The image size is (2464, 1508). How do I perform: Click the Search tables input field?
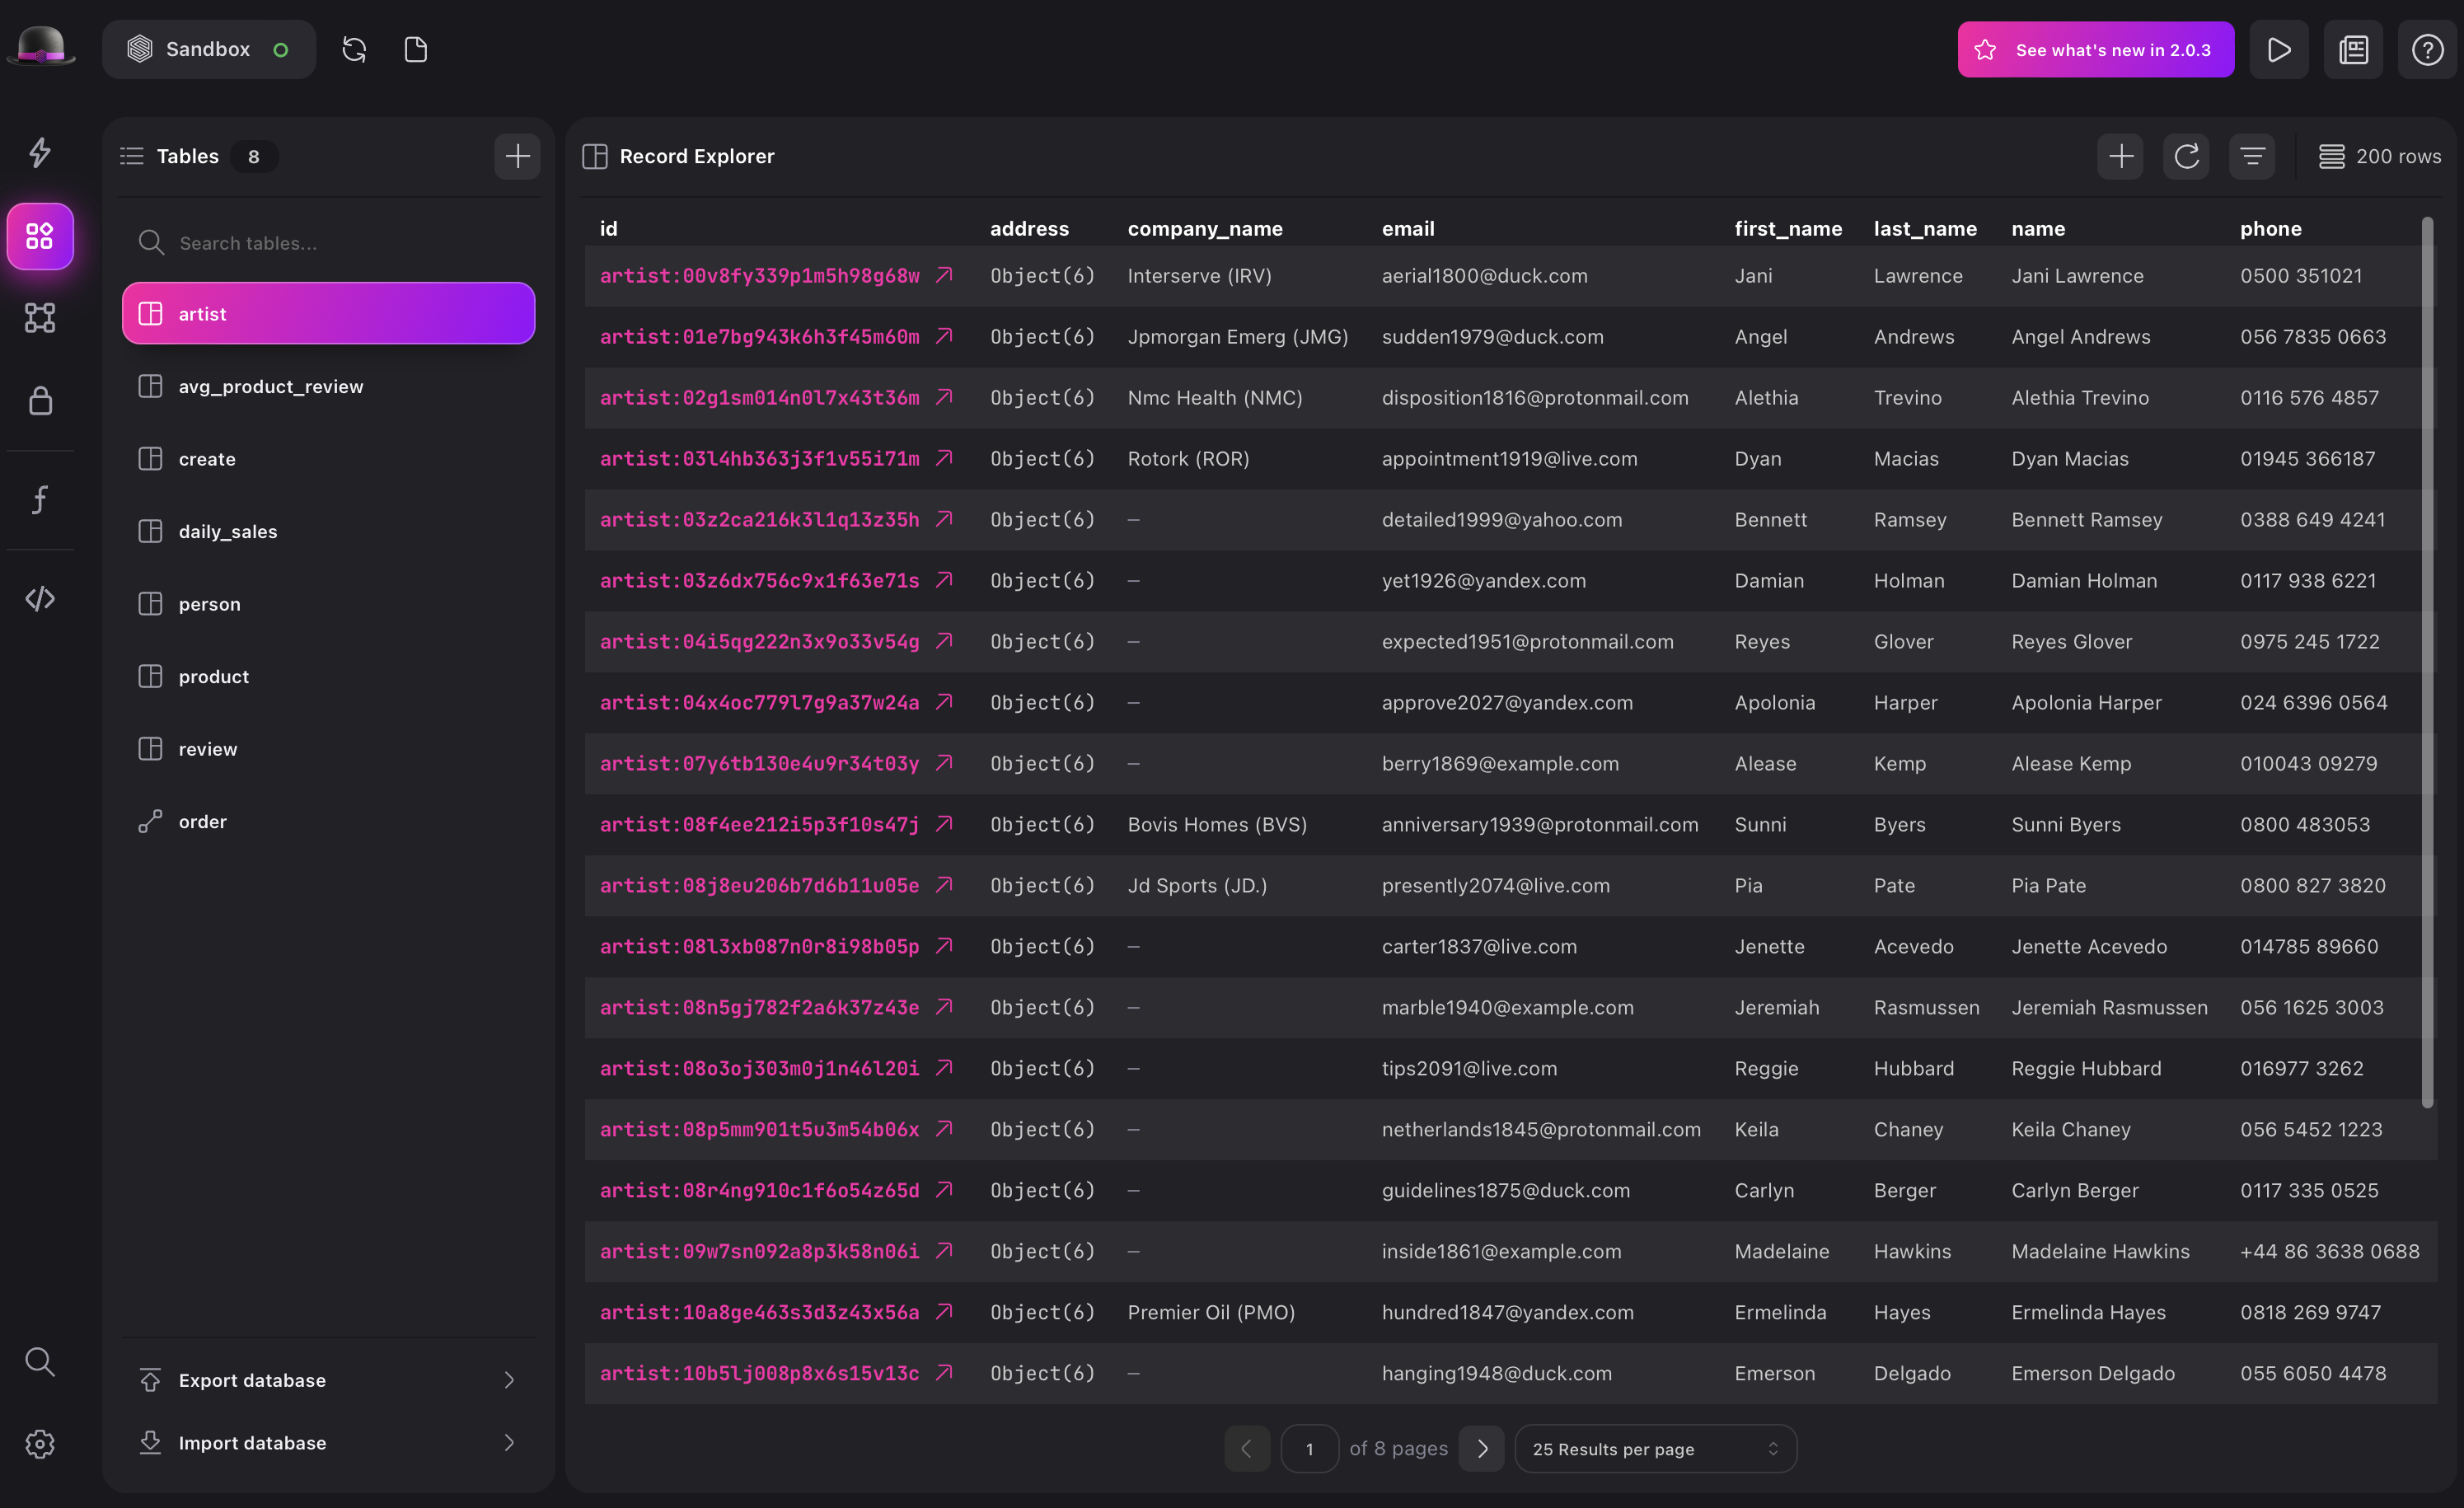pos(328,242)
